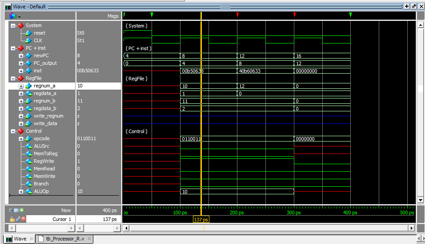The width and height of the screenshot is (425, 244).
Task: Click the Msgs column header
Action: point(99,16)
